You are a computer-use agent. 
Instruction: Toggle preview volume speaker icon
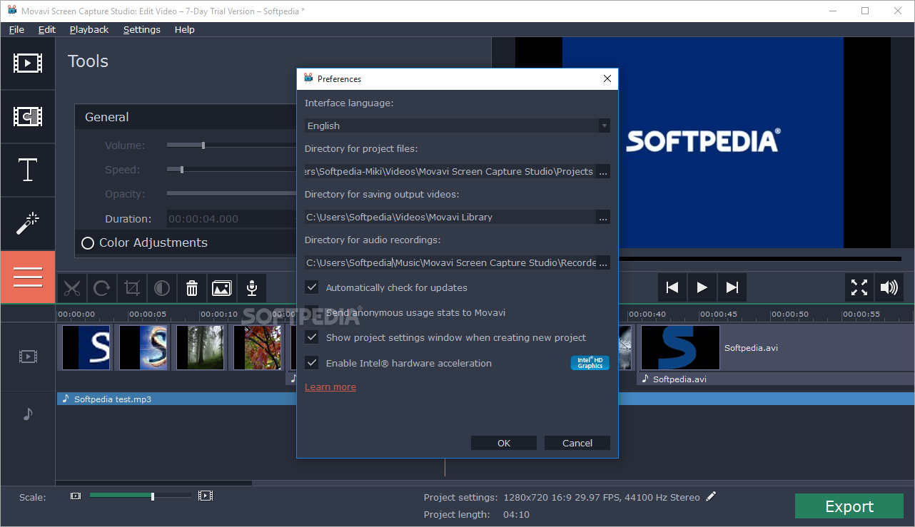[x=889, y=287]
